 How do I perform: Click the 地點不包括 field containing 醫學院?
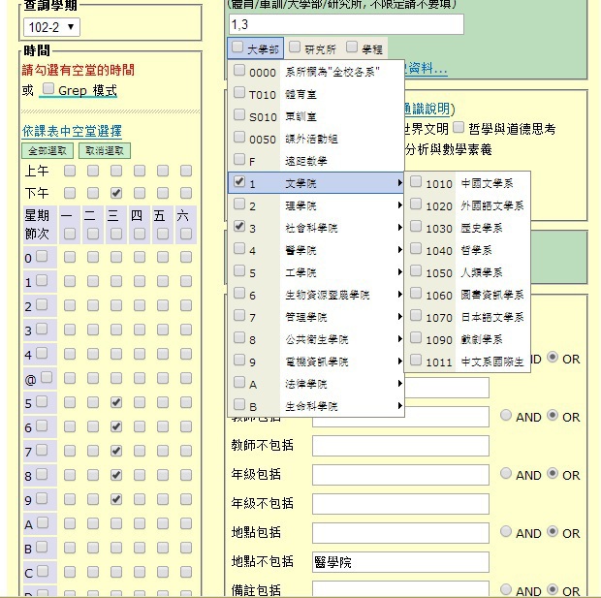coord(400,562)
